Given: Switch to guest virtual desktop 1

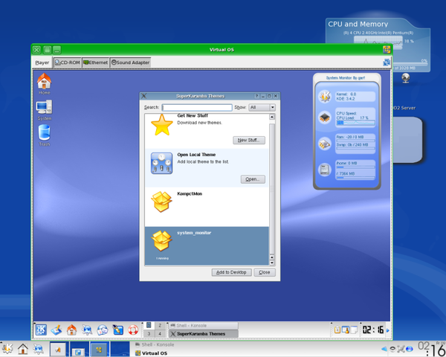Looking at the screenshot, I should pos(149,326).
